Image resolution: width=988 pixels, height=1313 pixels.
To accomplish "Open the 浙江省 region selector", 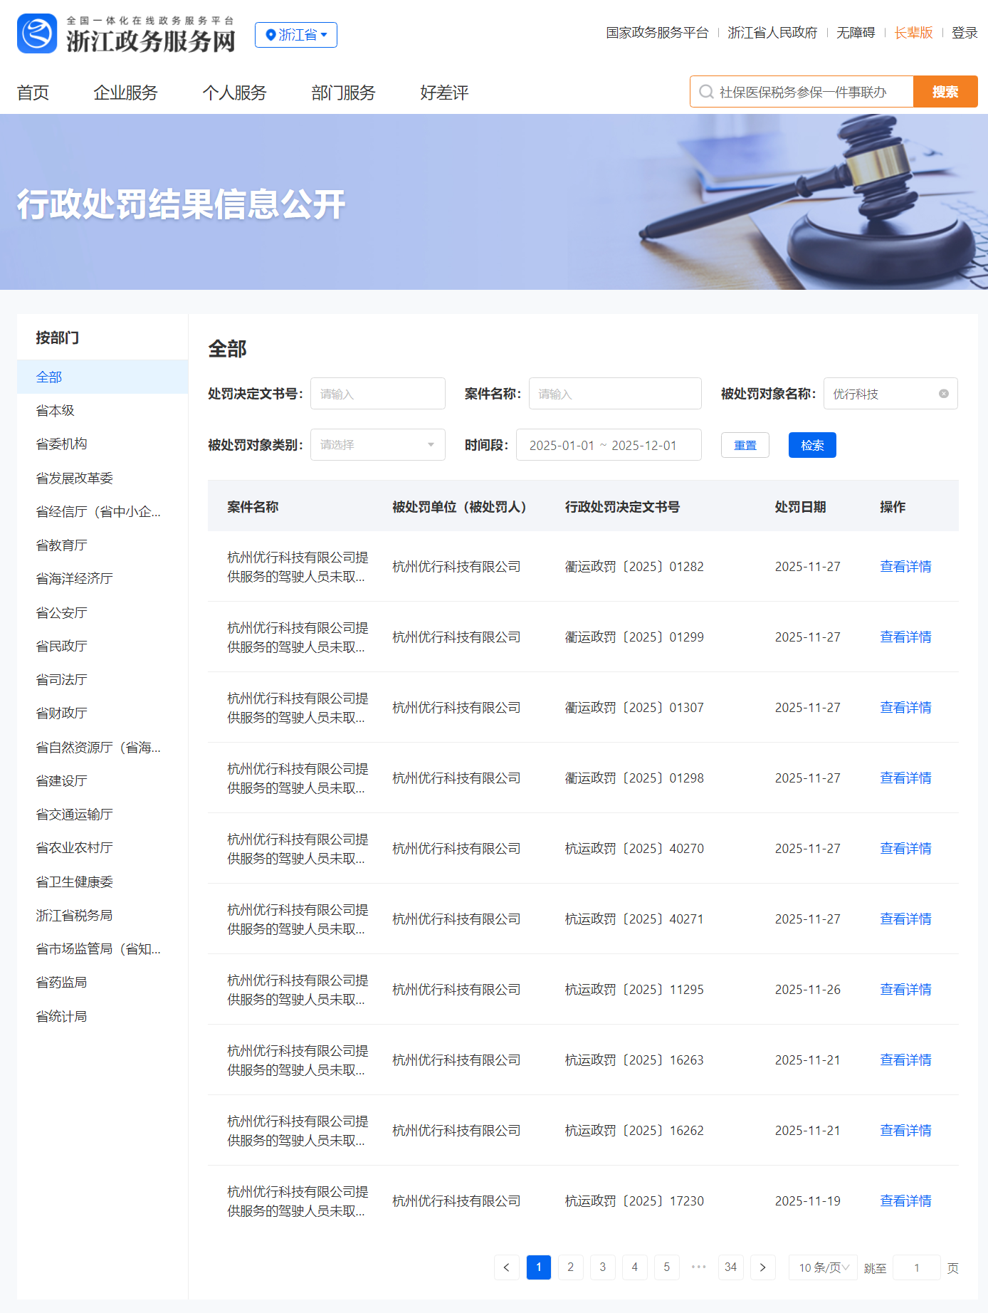I will point(295,35).
